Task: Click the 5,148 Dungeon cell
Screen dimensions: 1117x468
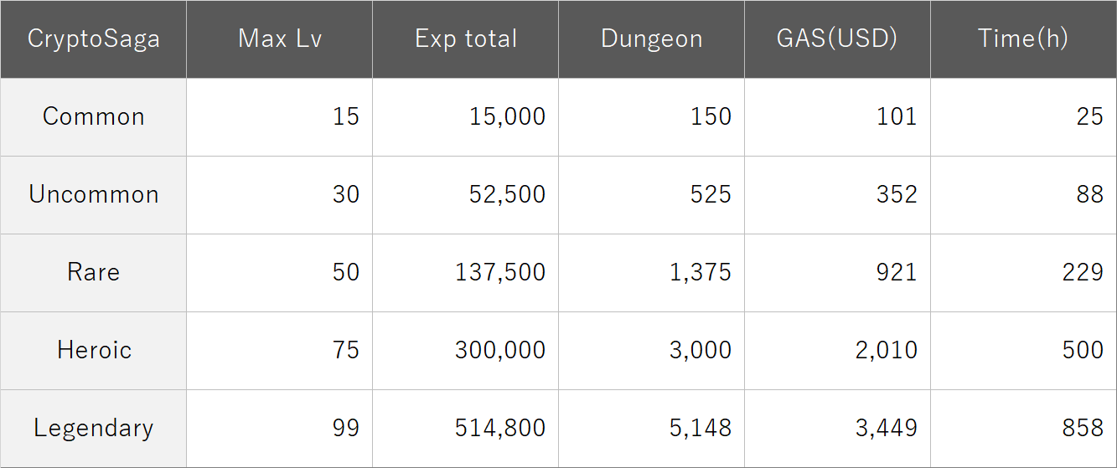Action: pos(651,429)
